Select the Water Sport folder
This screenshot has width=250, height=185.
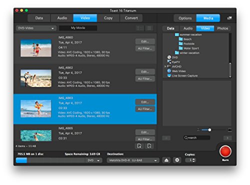pos(188,48)
